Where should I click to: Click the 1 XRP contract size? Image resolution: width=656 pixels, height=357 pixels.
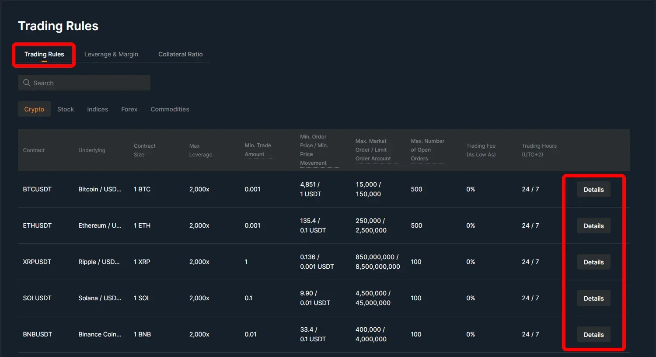point(142,262)
